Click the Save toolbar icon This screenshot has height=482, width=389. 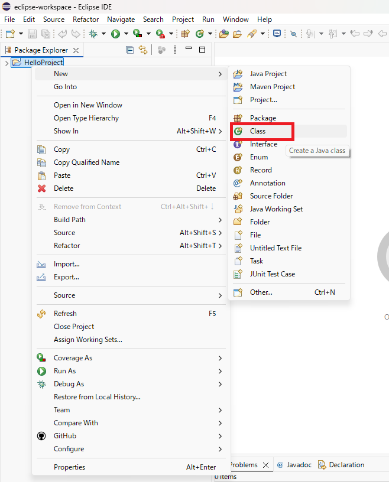[x=32, y=34]
